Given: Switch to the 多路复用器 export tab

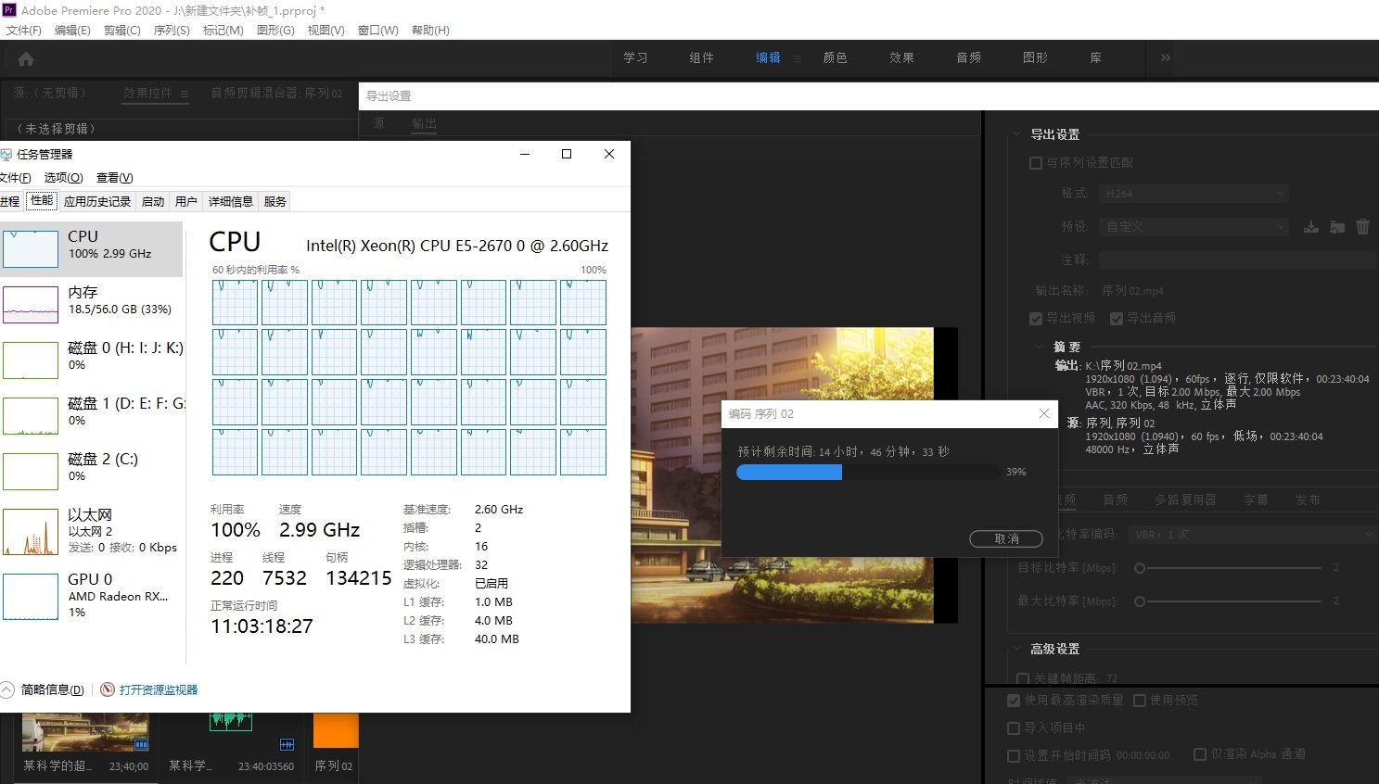Looking at the screenshot, I should (x=1185, y=500).
